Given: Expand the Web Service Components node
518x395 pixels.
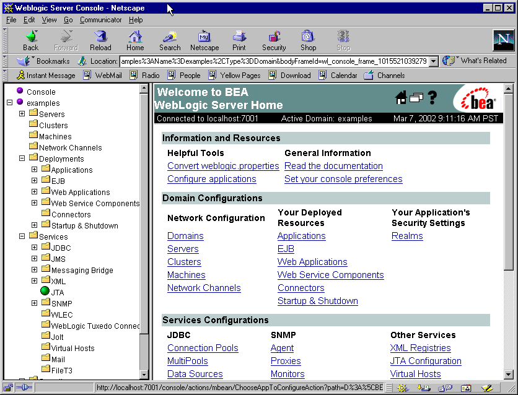Looking at the screenshot, I should pyautogui.click(x=34, y=203).
